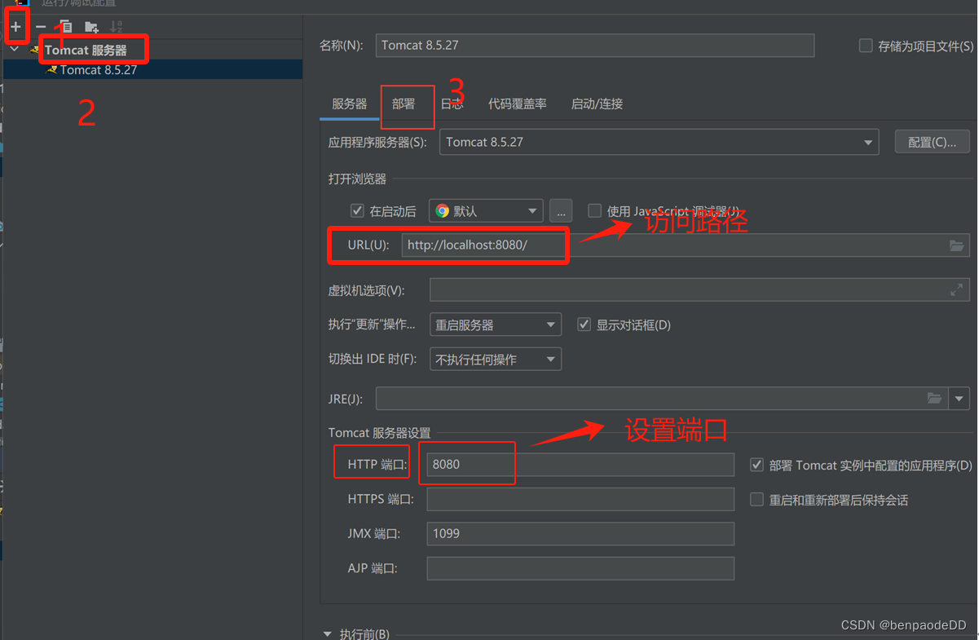Click the Chrome icon in browser dropdown
Screen dimensions: 979x640
coord(442,210)
